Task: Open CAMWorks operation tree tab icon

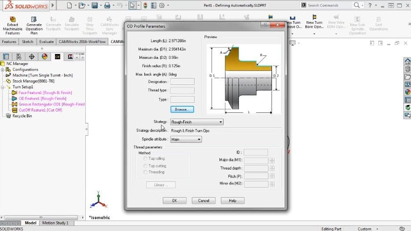Action: (x=70, y=57)
